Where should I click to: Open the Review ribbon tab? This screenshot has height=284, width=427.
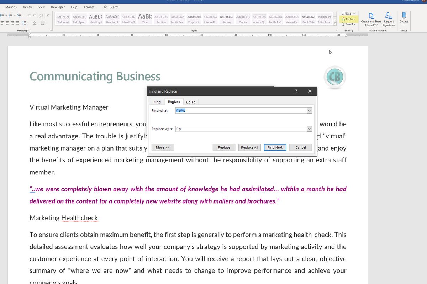(x=27, y=7)
